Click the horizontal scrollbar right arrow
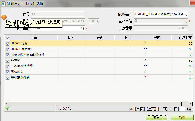 pyautogui.click(x=190, y=104)
